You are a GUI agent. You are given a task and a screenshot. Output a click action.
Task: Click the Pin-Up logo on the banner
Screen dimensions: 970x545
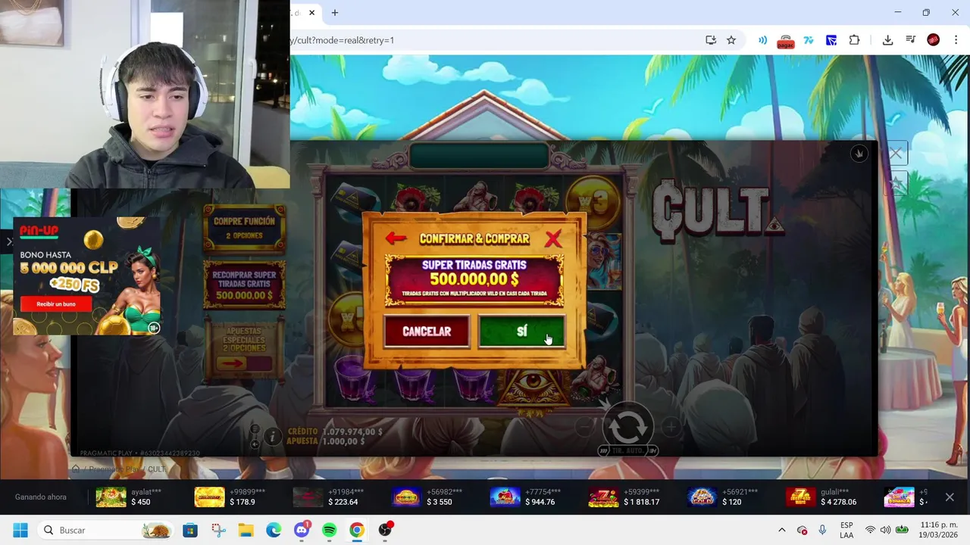pos(39,231)
